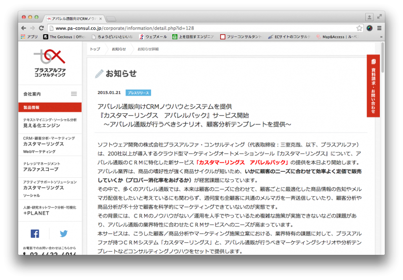Open the フリーコンサルタント bookmark

click(241, 37)
